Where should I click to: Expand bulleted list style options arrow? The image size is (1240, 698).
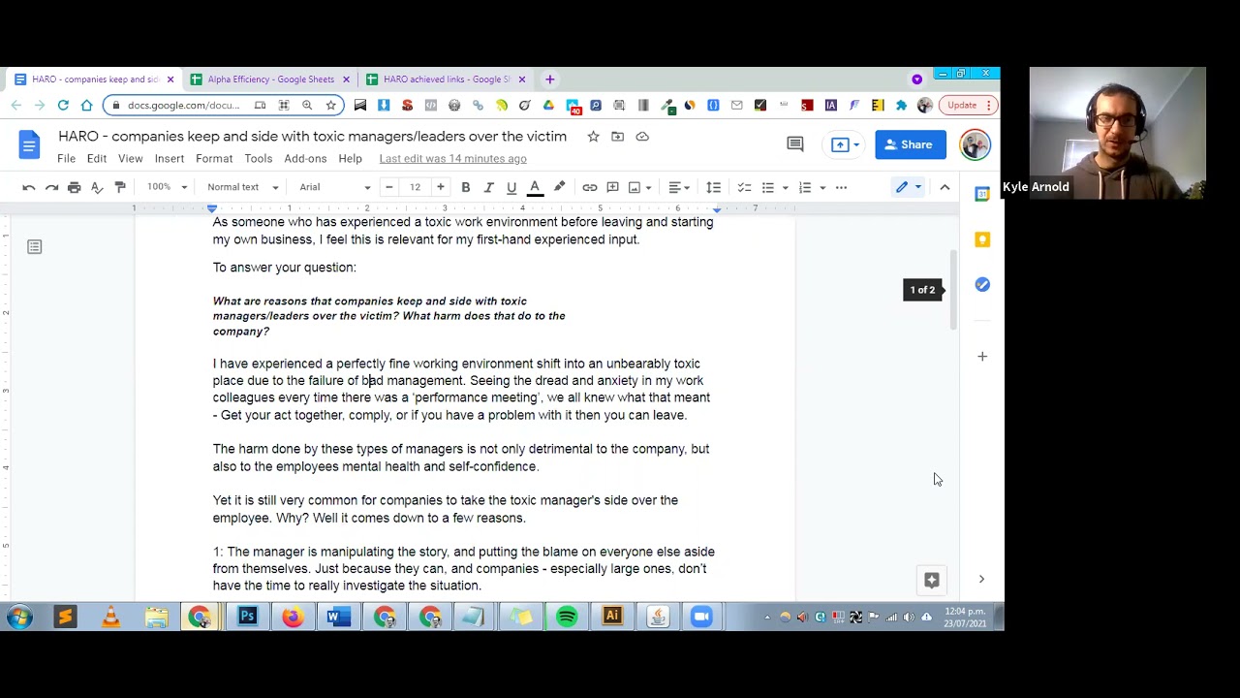tap(785, 187)
